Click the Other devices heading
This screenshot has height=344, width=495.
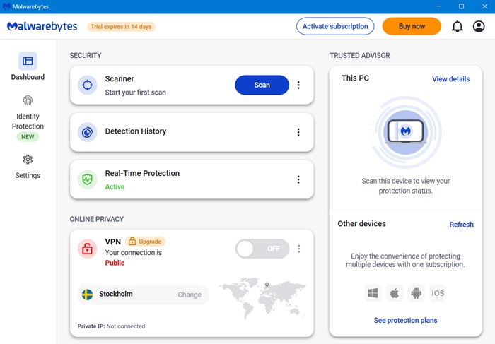[362, 223]
